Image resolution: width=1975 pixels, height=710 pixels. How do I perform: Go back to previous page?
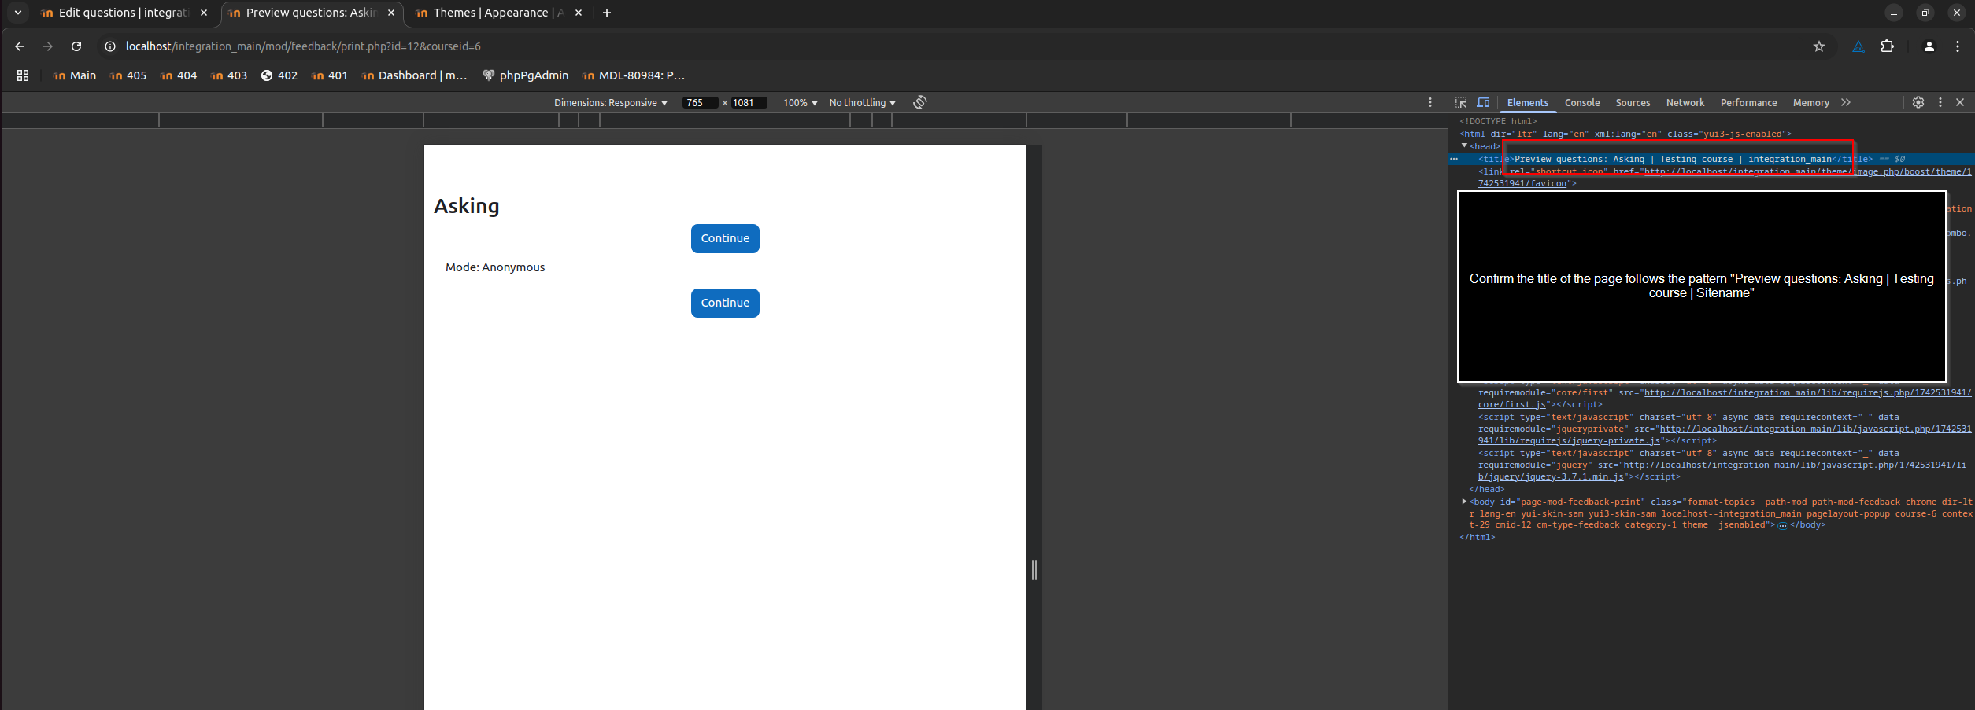coord(20,46)
